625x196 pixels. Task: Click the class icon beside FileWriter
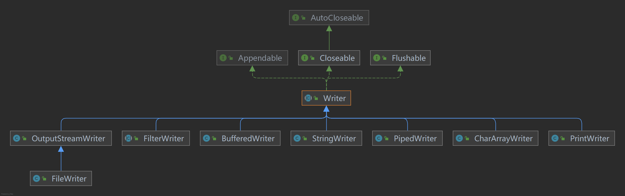coord(37,178)
